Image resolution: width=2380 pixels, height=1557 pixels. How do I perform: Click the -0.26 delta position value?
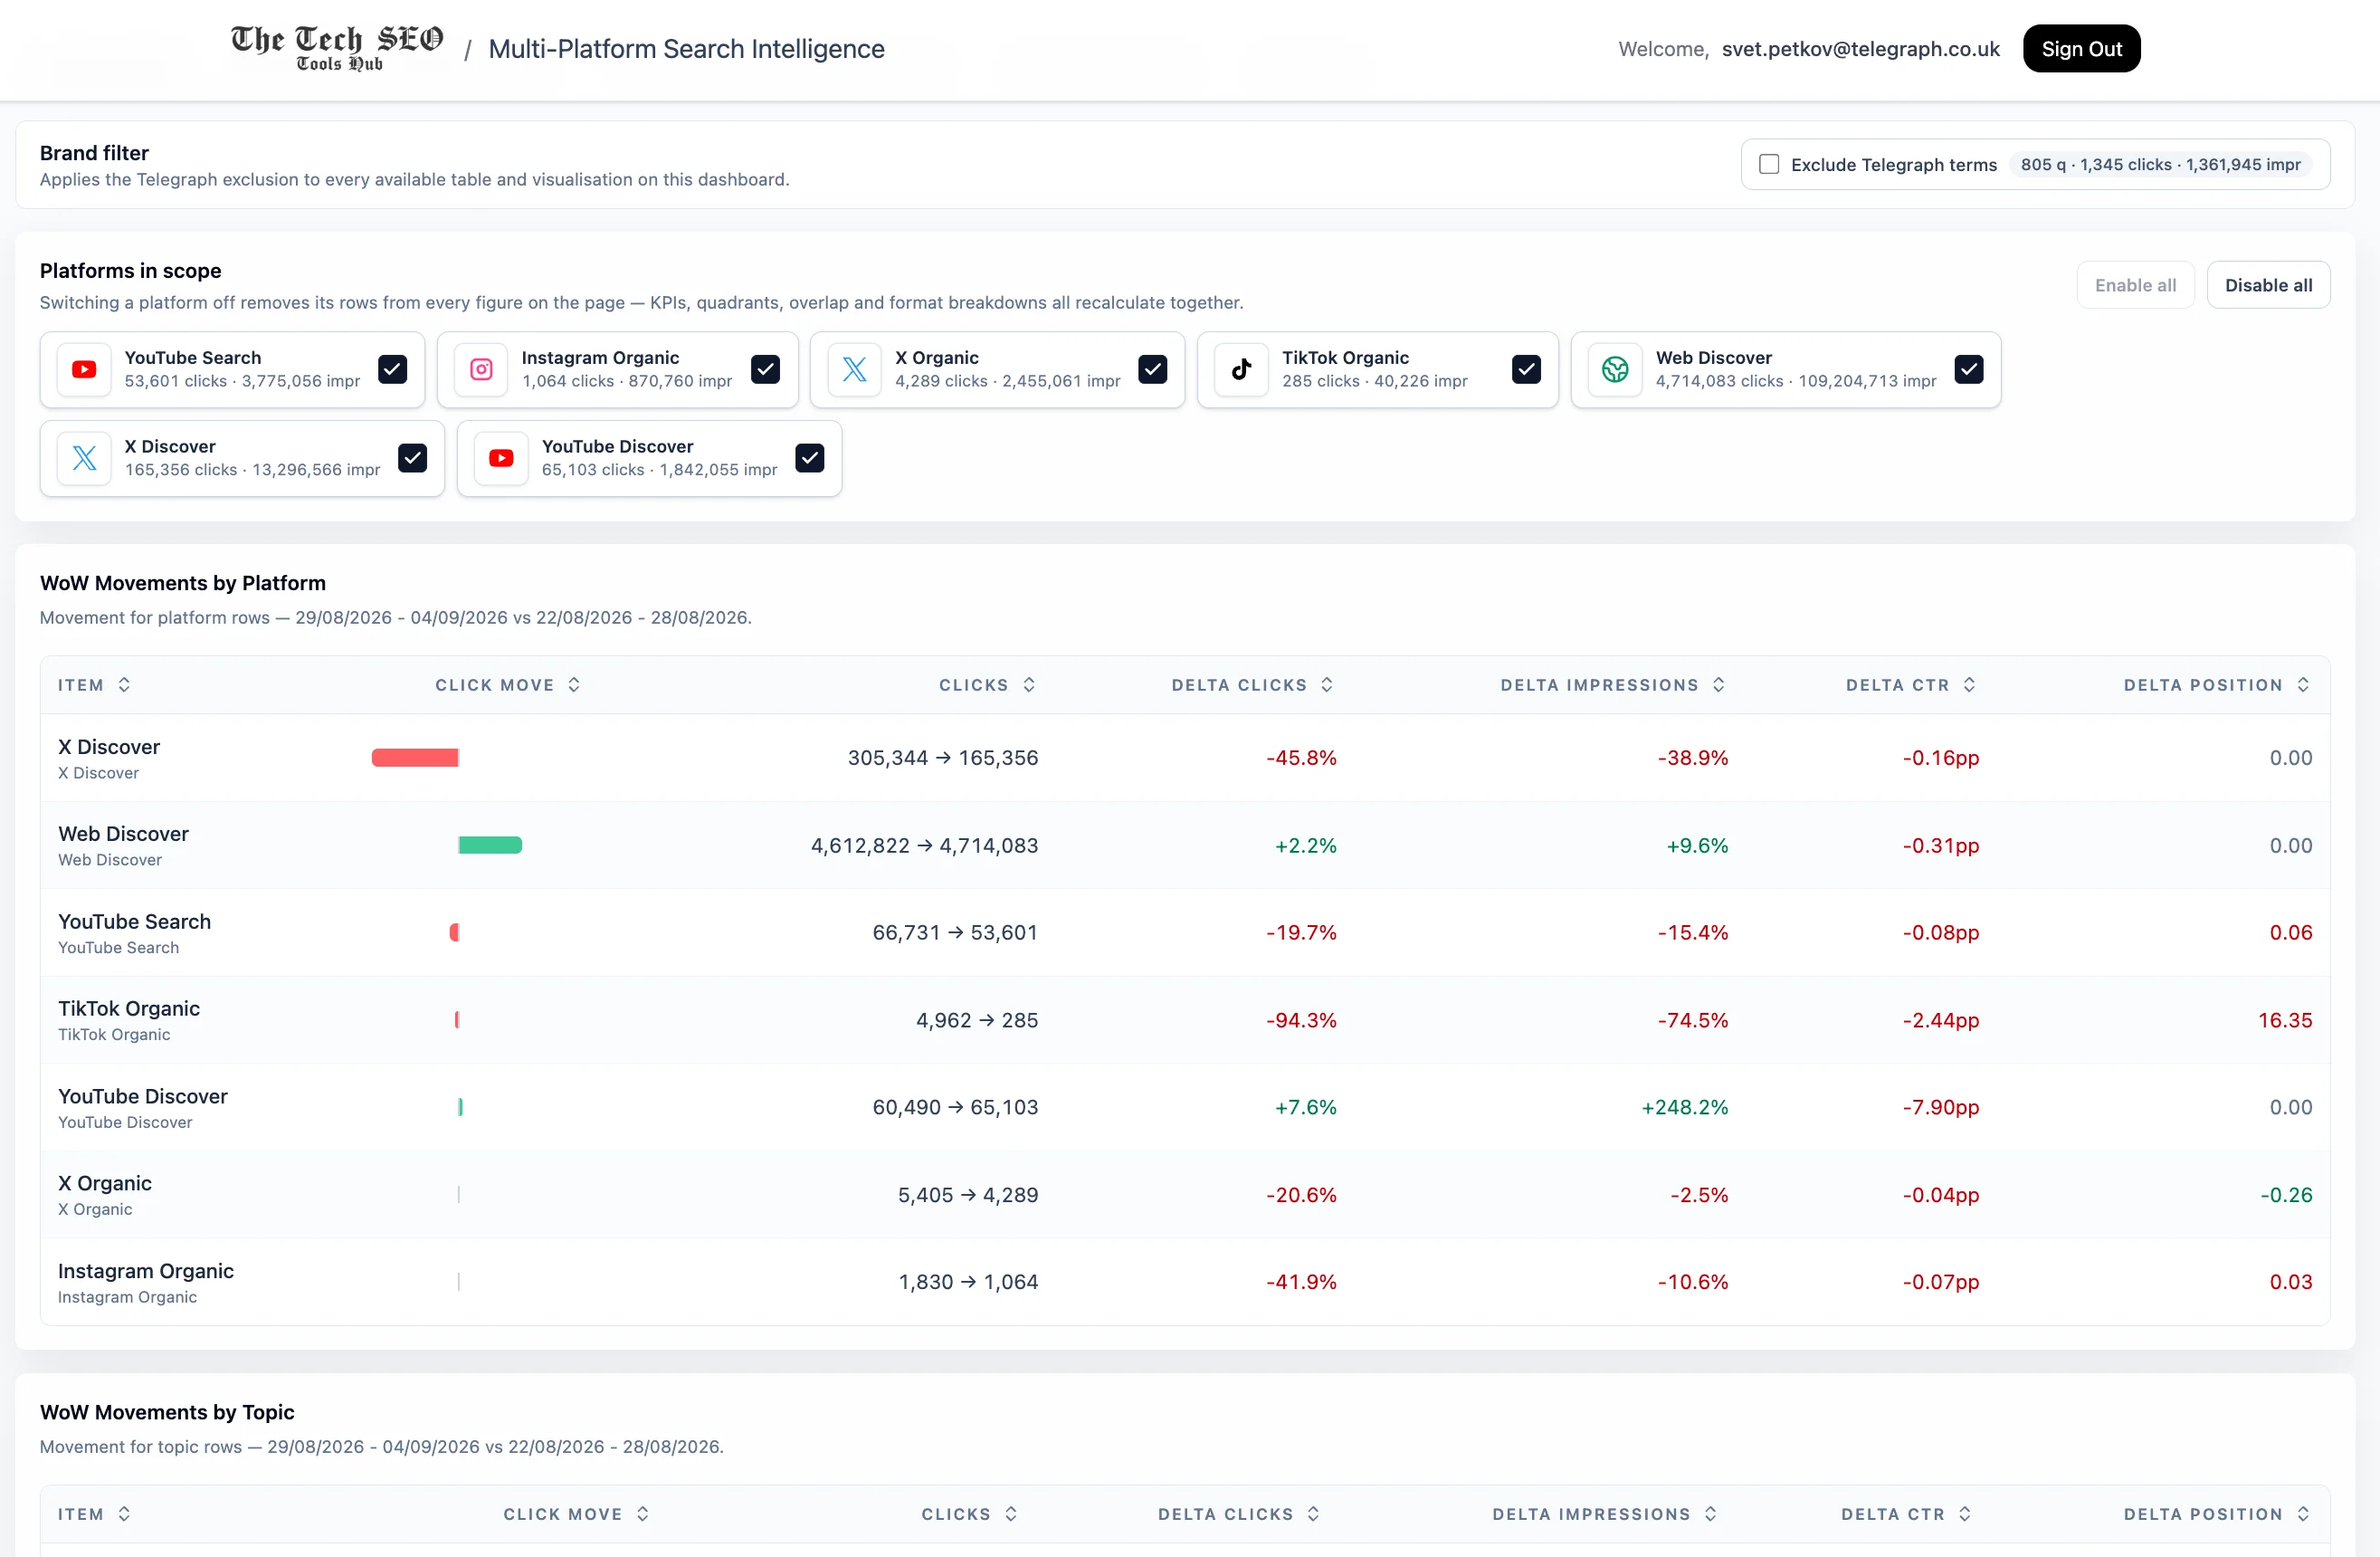(x=2286, y=1195)
